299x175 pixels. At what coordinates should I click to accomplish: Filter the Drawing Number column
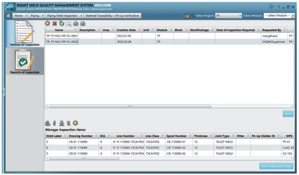pos(96,136)
